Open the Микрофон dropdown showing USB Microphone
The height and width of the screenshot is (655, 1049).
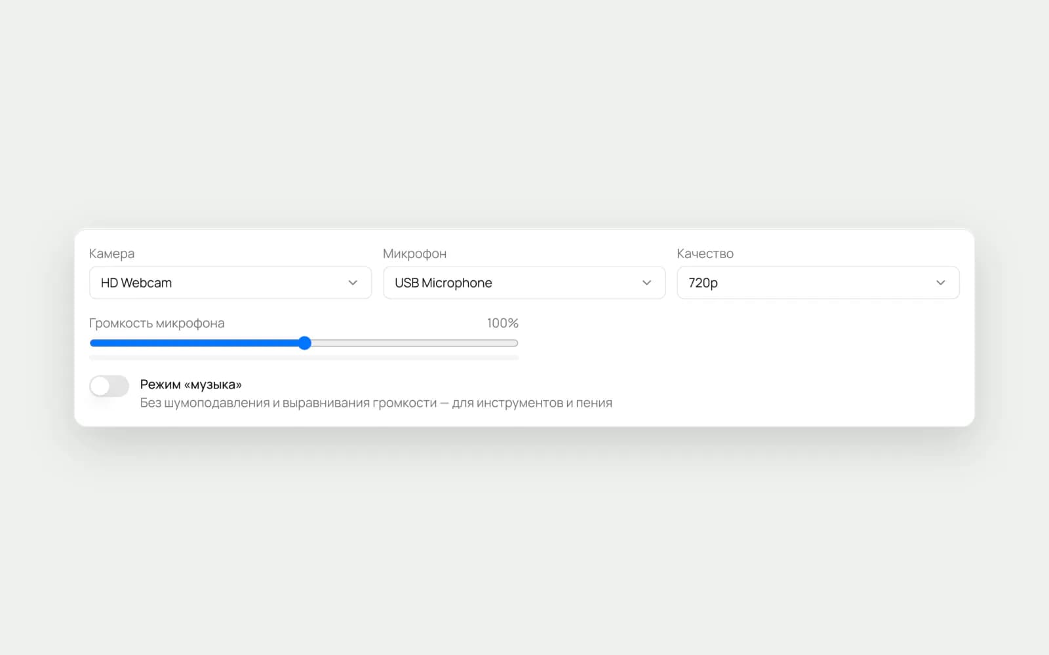click(x=524, y=283)
